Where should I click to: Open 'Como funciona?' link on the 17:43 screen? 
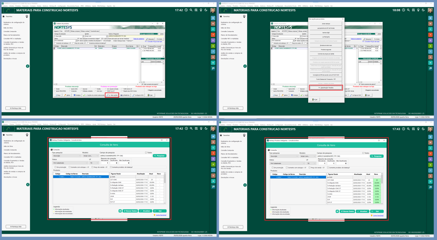(x=378, y=216)
